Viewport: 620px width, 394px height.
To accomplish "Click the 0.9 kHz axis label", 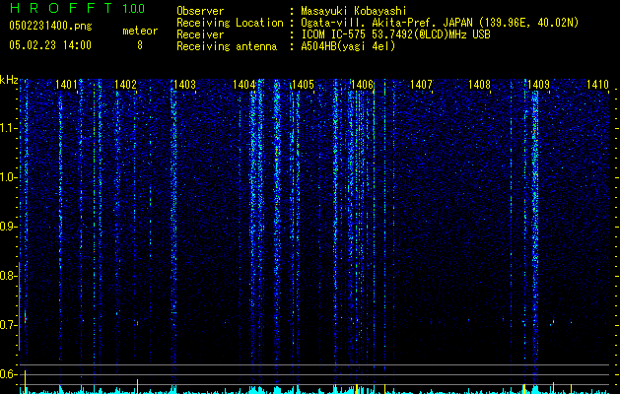I will (9, 227).
